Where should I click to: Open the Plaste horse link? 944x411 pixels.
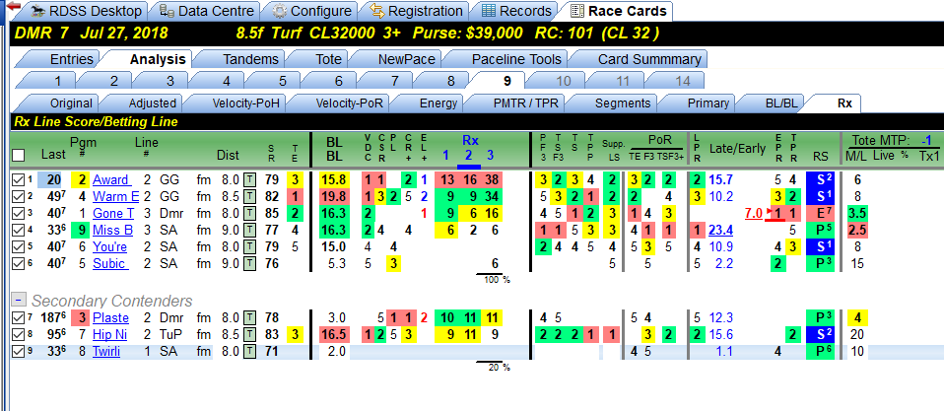click(110, 317)
